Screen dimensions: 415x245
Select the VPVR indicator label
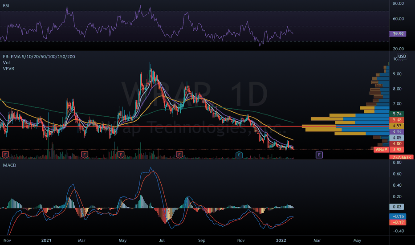(8, 68)
